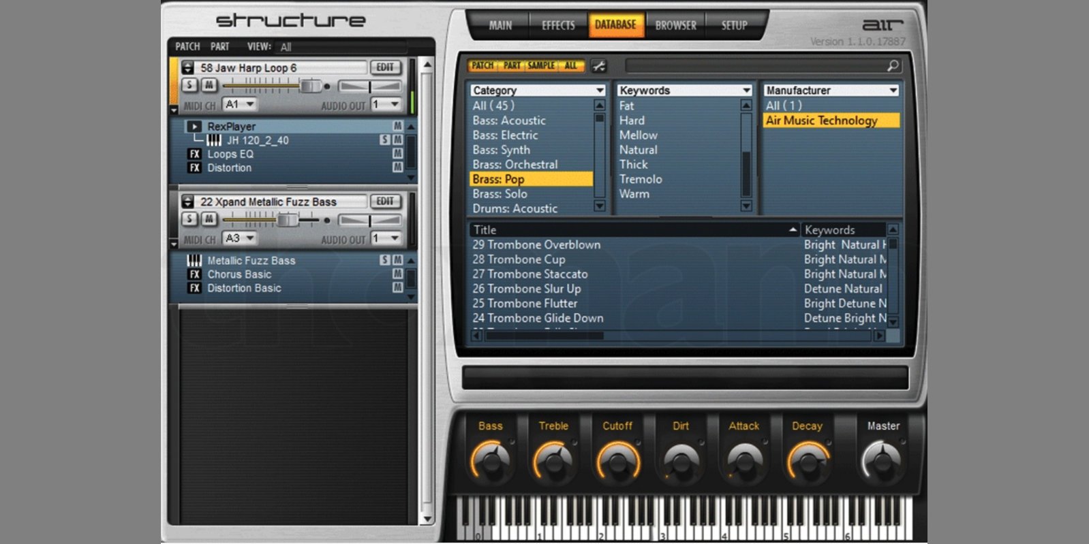The image size is (1089, 544).
Task: Open the Keywords column dropdown
Action: (x=746, y=91)
